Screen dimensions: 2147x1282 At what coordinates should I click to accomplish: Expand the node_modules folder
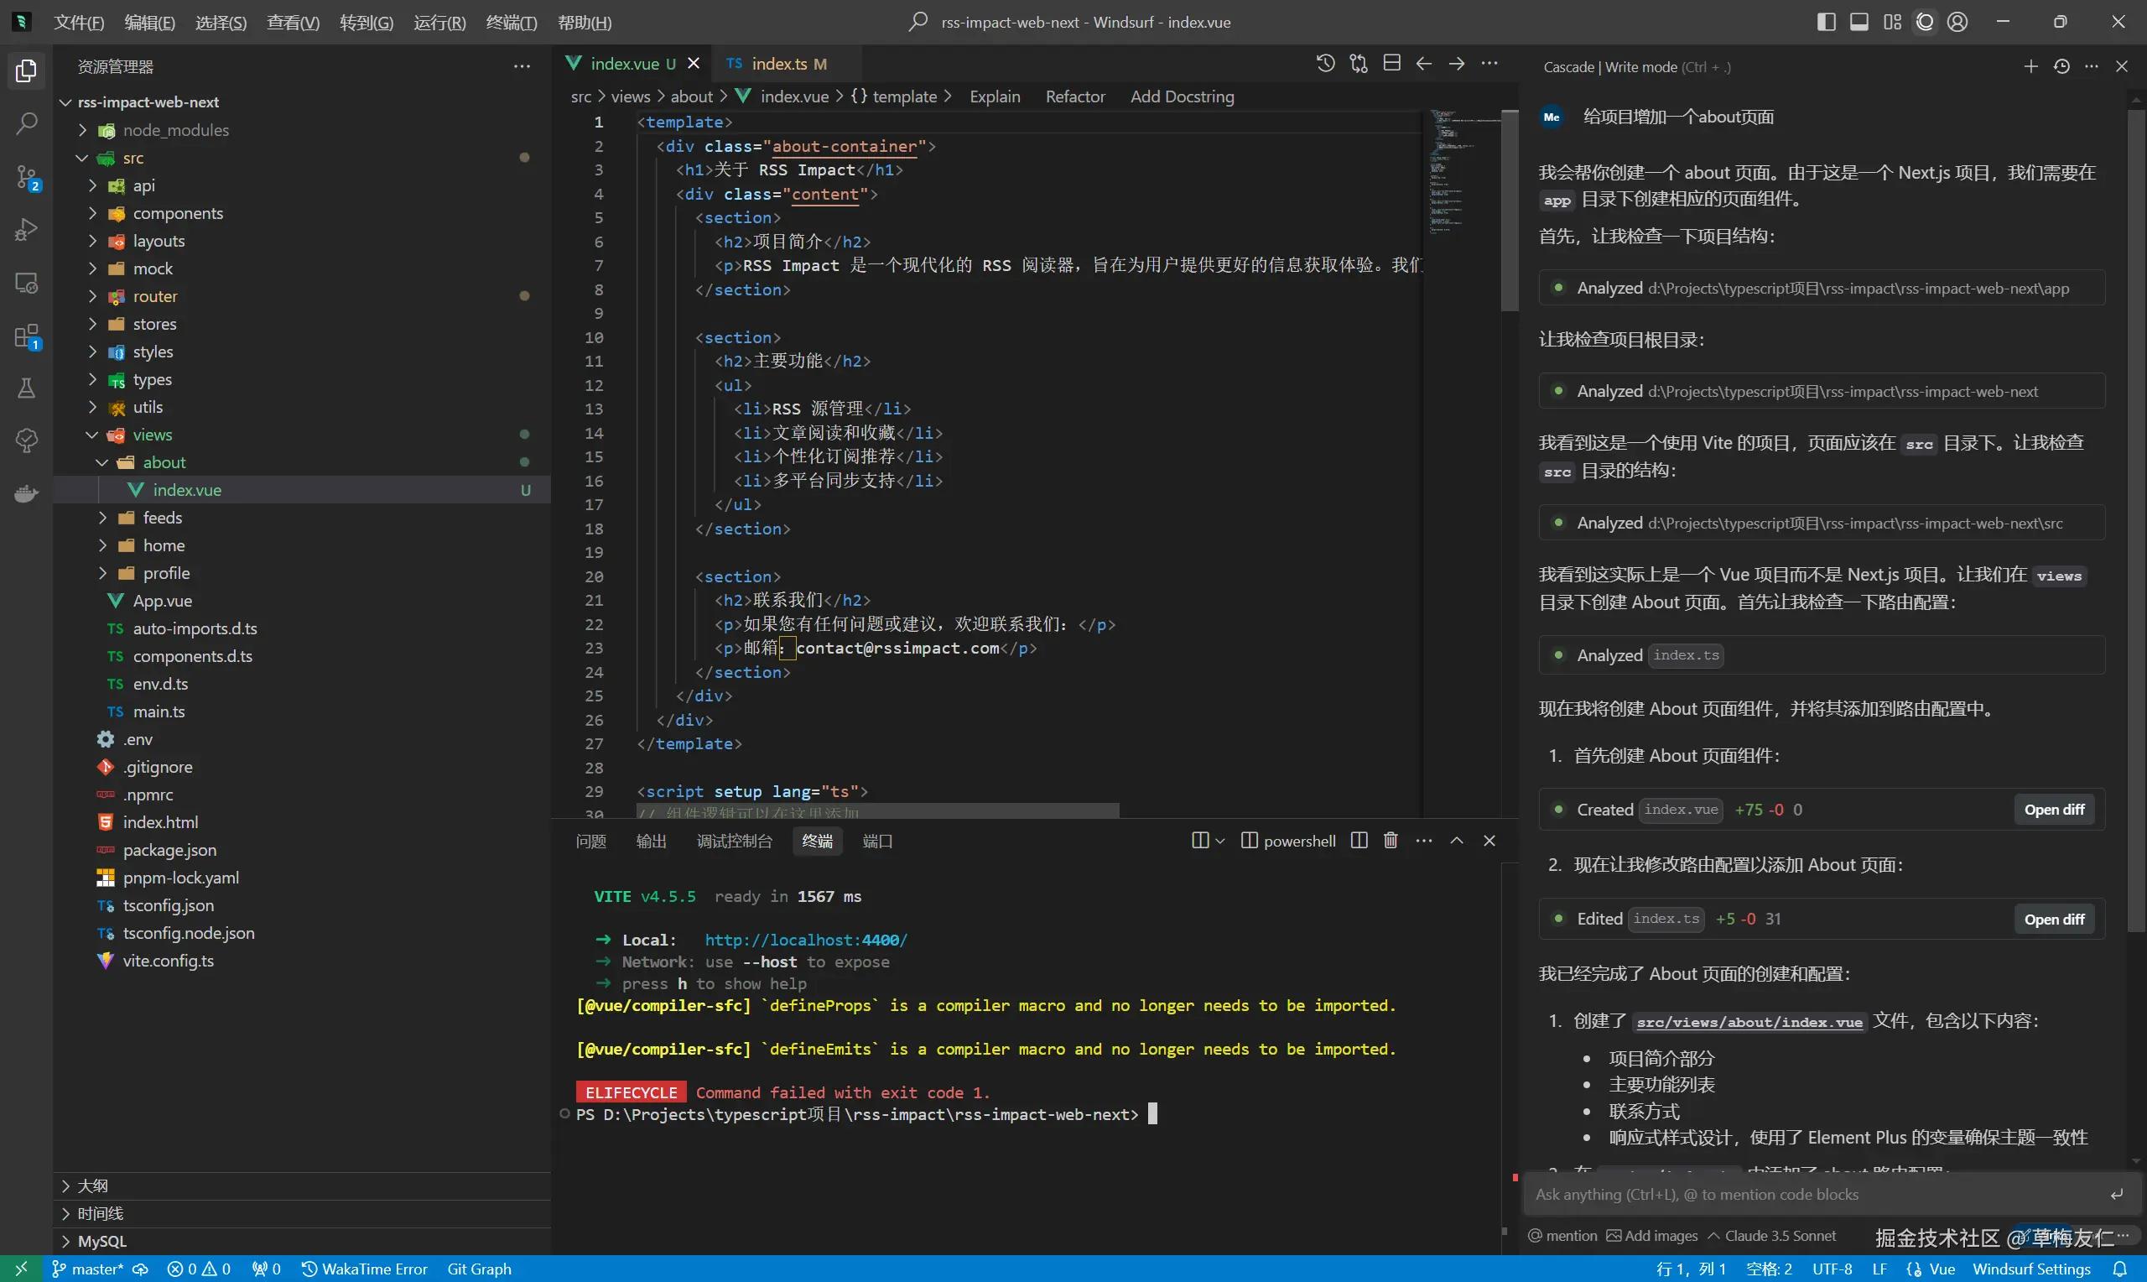tap(83, 130)
